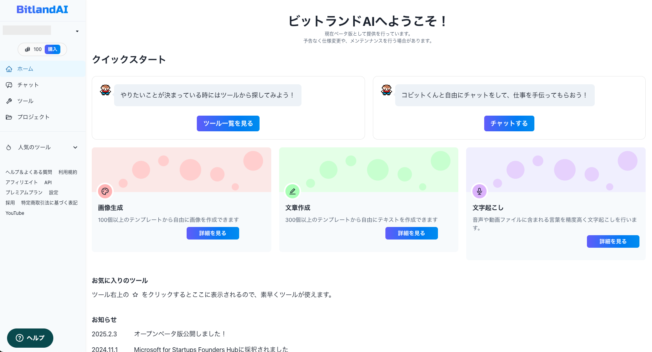Screen dimensions: 652x352
Task: Open the API link
Action: point(48,182)
